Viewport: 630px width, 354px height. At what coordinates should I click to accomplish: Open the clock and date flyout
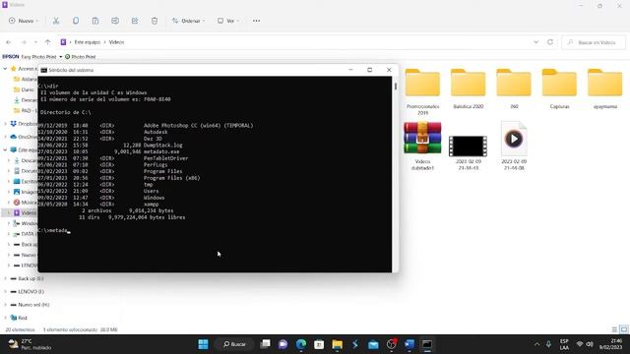[610, 344]
